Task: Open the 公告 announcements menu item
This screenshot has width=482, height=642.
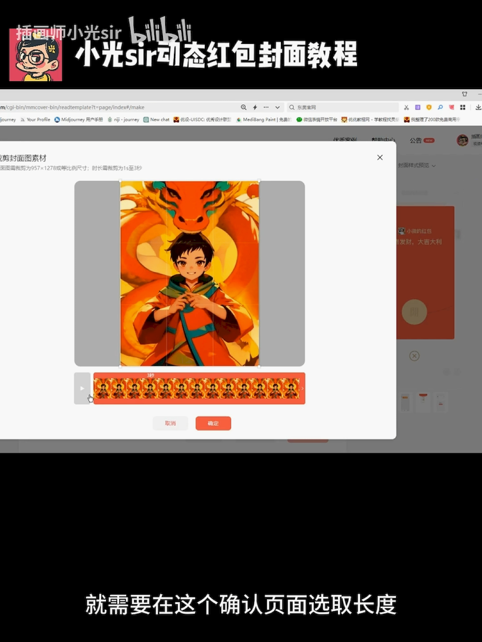Action: coord(416,140)
